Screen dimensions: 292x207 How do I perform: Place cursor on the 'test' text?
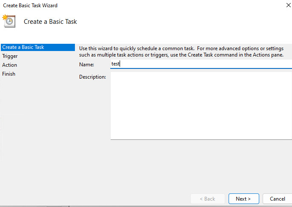pyautogui.click(x=115, y=64)
